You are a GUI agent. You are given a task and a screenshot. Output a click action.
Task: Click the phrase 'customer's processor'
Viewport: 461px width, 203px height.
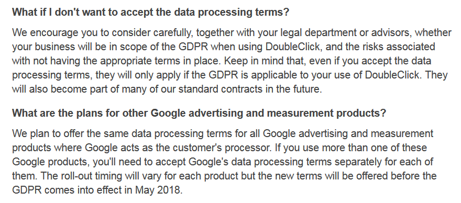(x=222, y=148)
